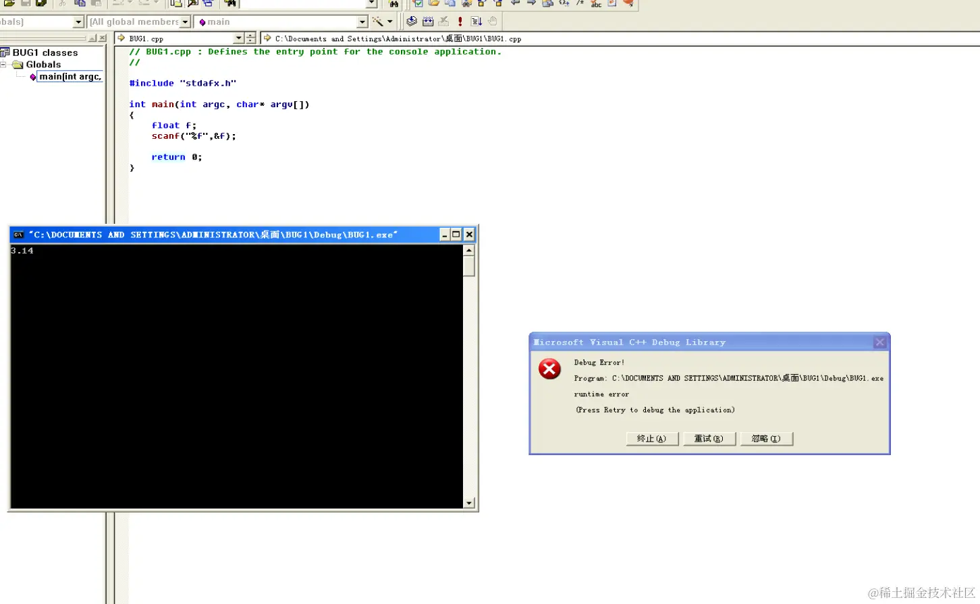Viewport: 980px width, 604px height.
Task: Click the Compile toolbar icon
Action: [412, 22]
